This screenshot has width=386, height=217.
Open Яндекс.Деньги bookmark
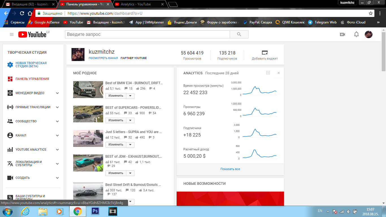tap(182, 22)
